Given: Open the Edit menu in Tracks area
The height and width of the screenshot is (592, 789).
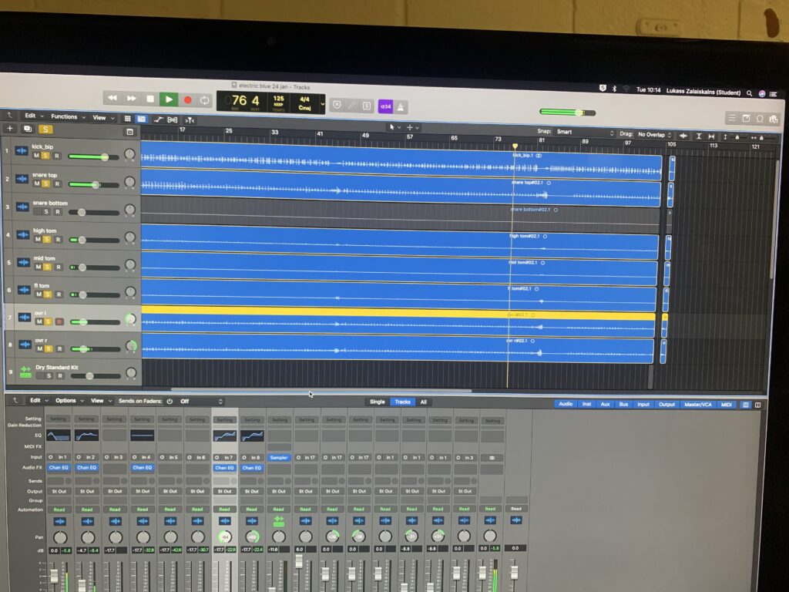Looking at the screenshot, I should [x=34, y=116].
